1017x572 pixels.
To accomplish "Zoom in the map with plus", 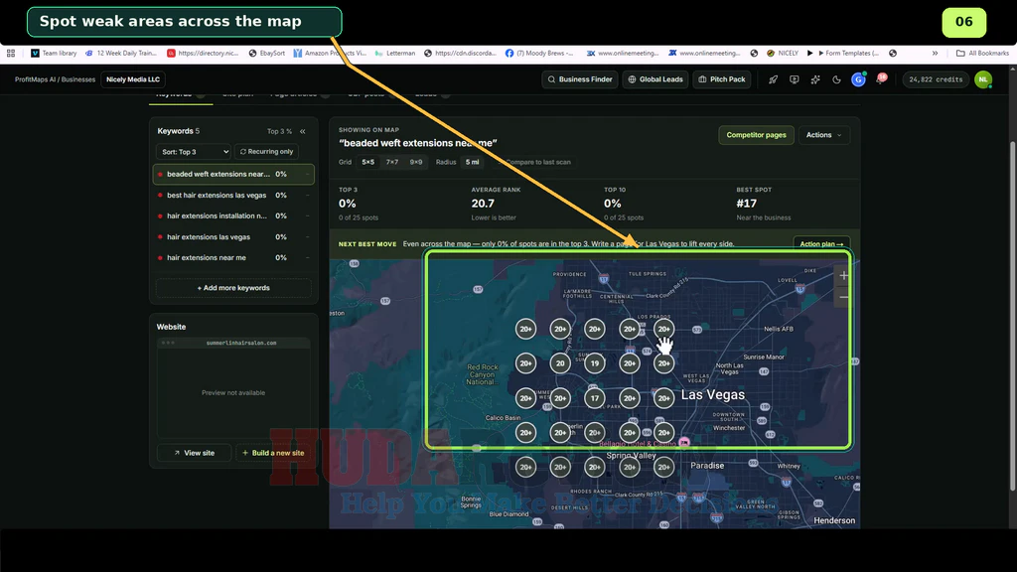I will tap(843, 276).
